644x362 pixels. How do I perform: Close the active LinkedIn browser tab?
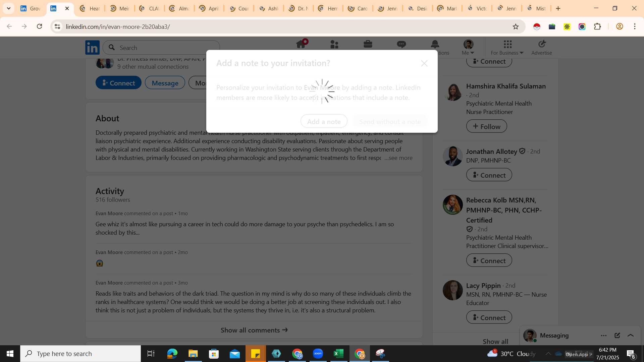coord(67,8)
